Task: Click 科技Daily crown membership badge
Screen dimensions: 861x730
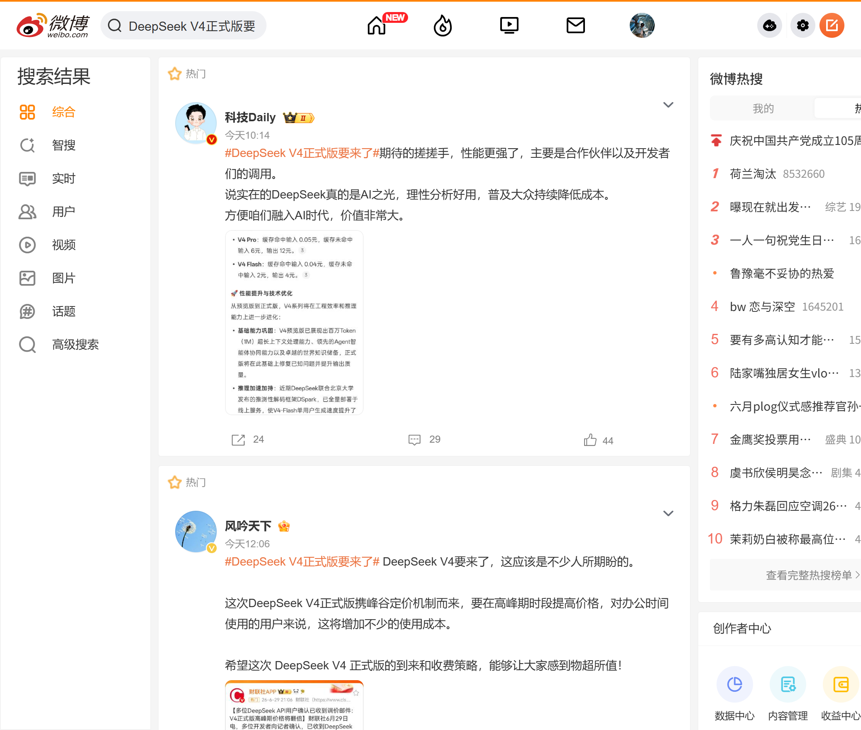Action: click(298, 118)
